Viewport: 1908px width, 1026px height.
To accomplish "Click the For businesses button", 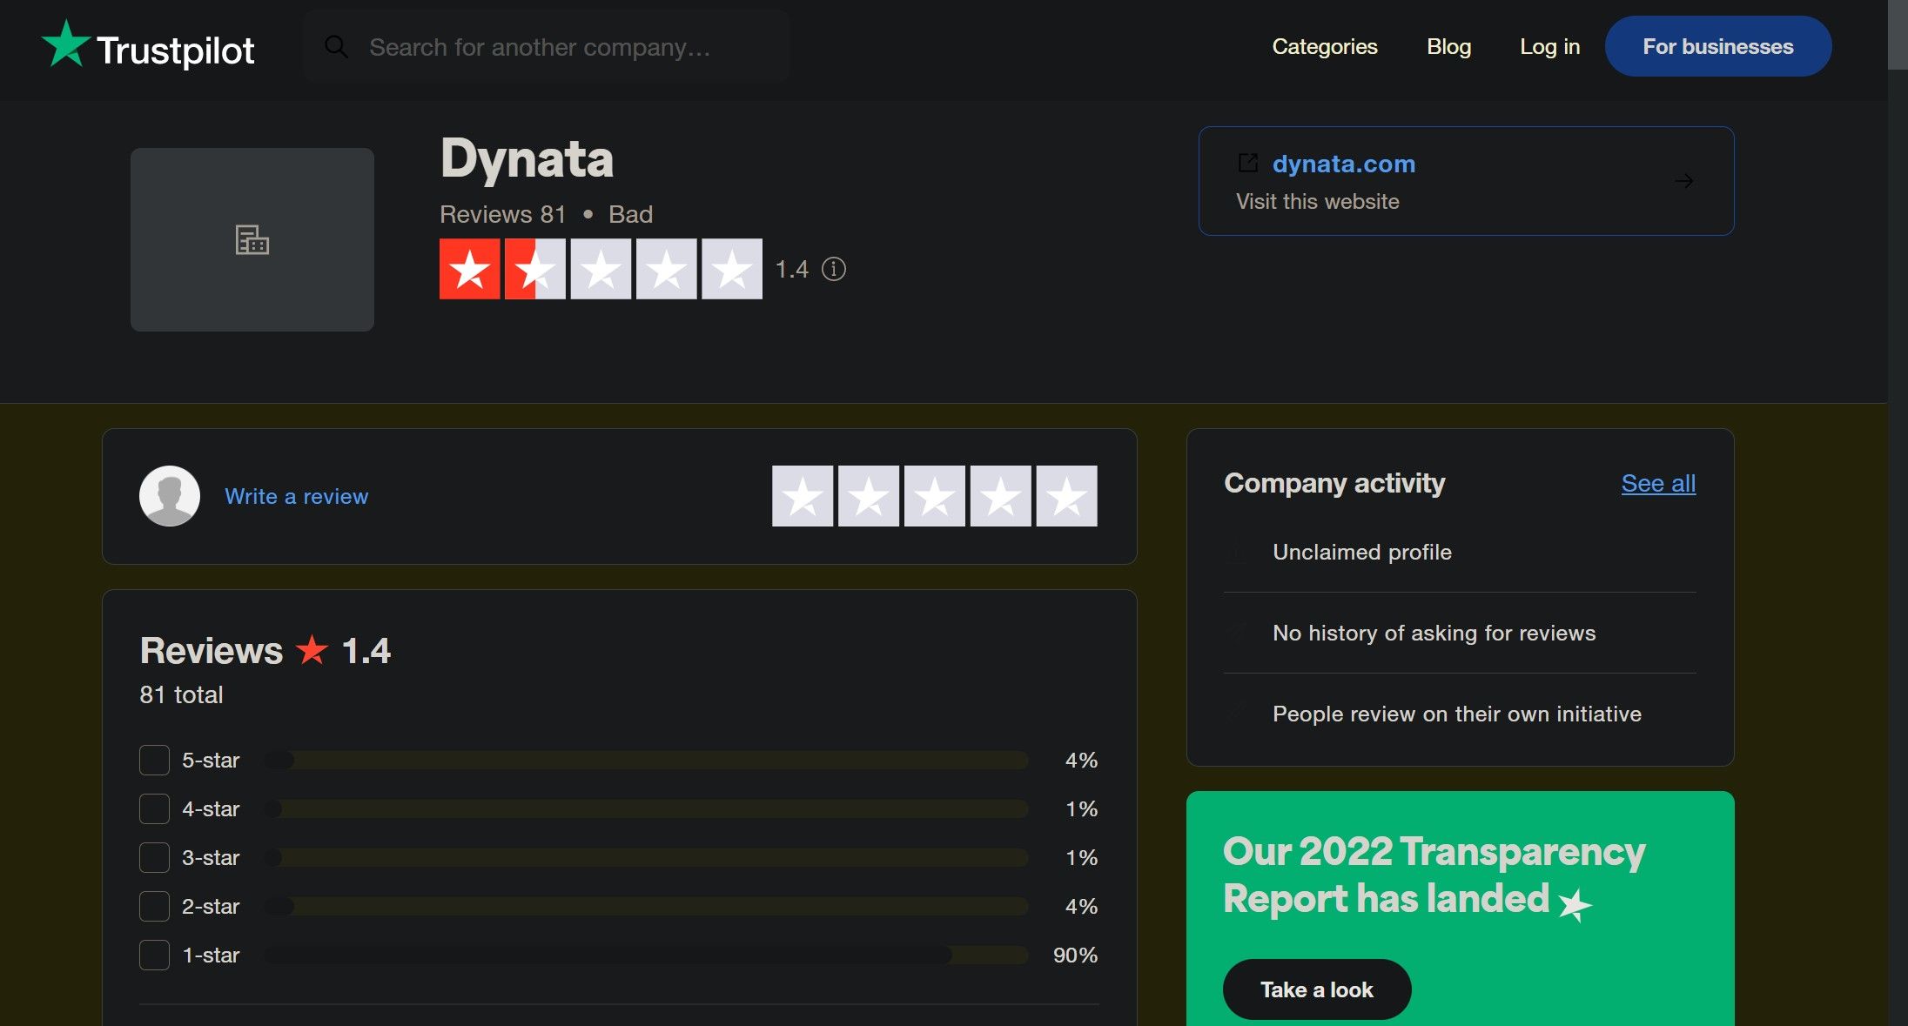I will (1717, 46).
